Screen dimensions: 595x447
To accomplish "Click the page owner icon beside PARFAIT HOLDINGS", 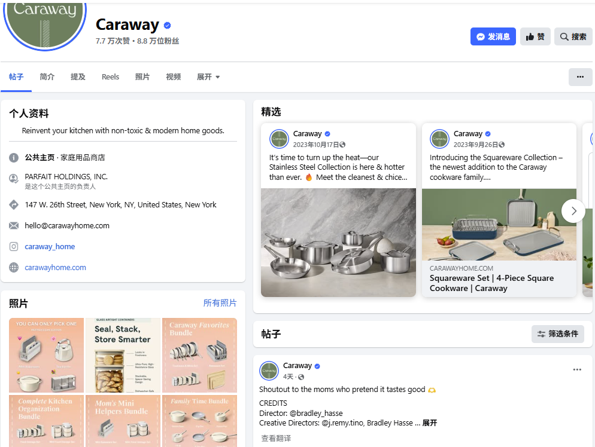I will pos(14,179).
